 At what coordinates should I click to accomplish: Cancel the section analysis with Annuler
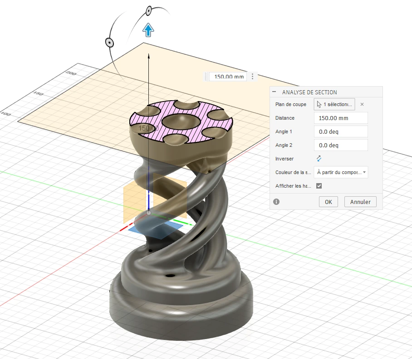(360, 202)
